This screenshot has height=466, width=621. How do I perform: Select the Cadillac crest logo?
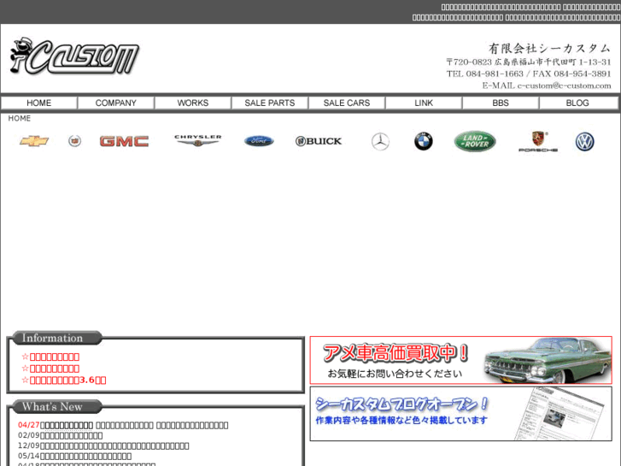coord(74,141)
